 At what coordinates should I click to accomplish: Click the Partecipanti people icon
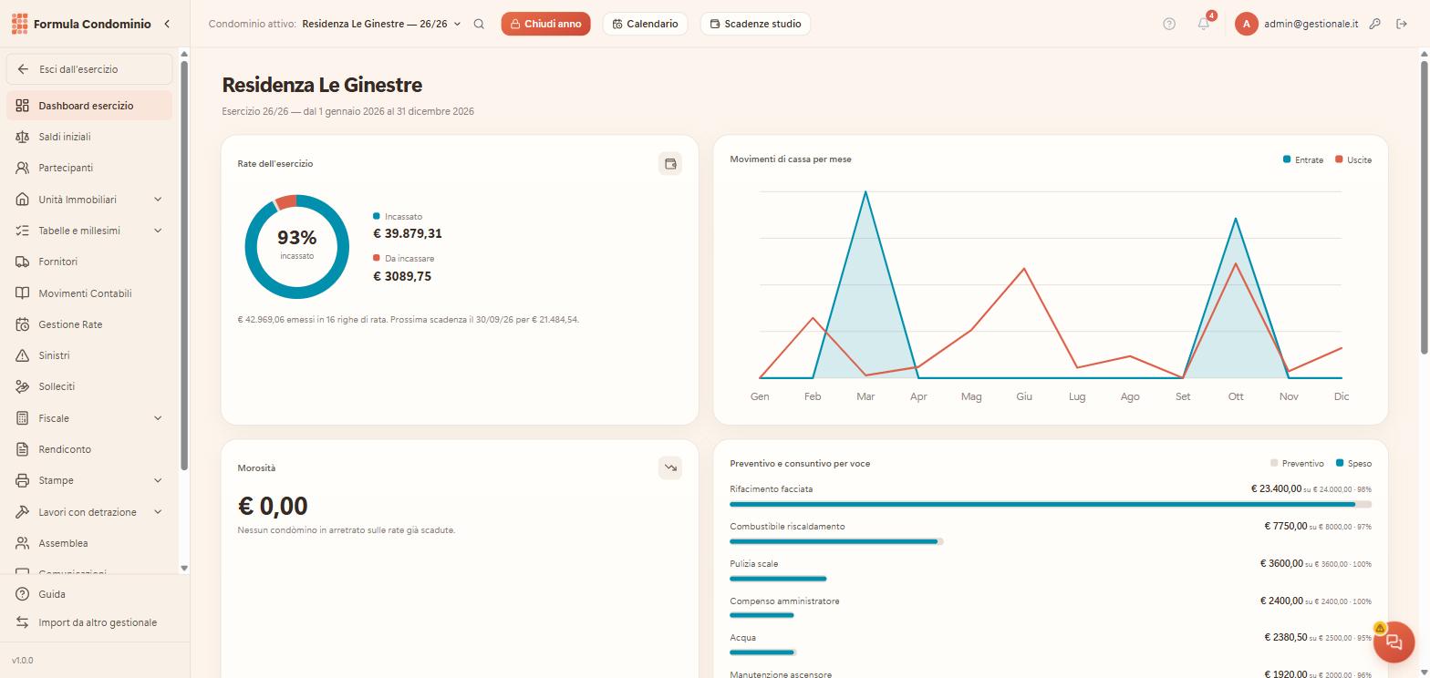(x=23, y=168)
